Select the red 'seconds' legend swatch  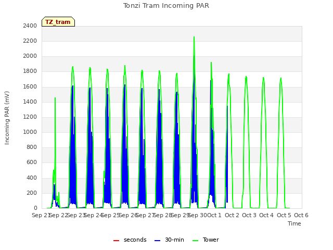pyautogui.click(x=116, y=241)
